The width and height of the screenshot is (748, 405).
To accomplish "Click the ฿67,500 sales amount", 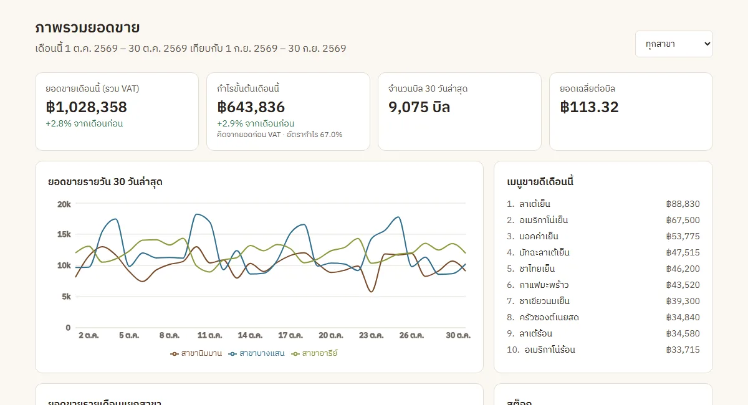I will point(683,220).
